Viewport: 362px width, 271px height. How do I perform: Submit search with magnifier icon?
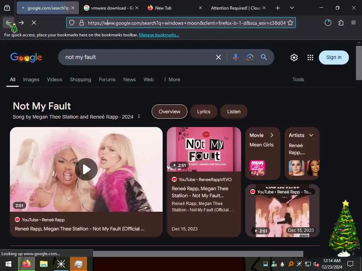pyautogui.click(x=264, y=57)
